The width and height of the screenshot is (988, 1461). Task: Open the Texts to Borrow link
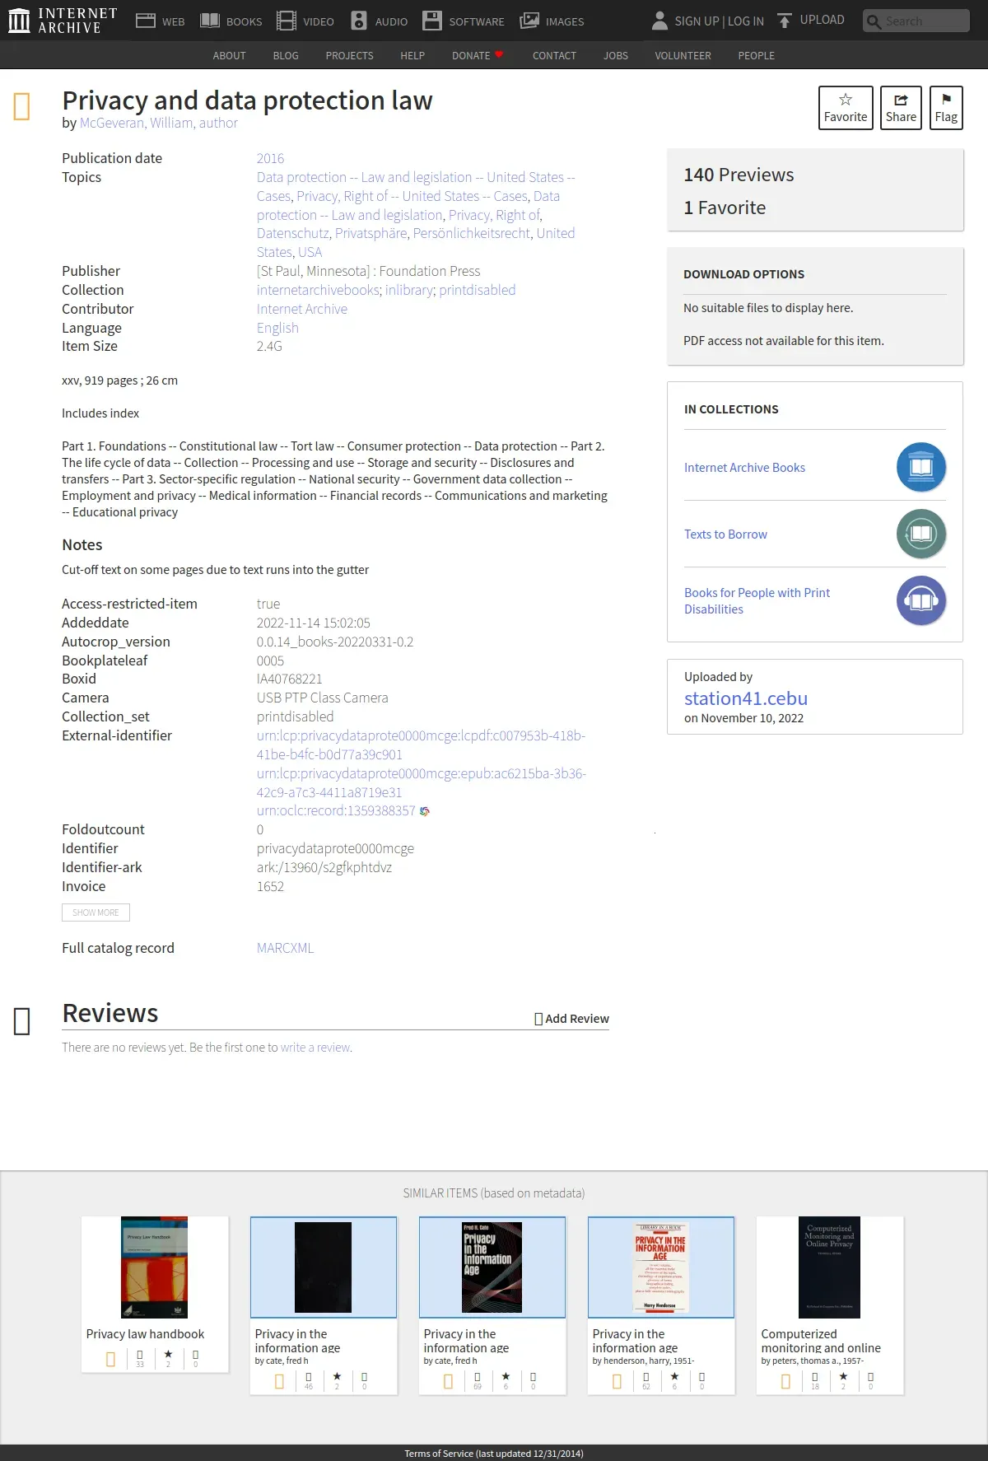point(725,534)
